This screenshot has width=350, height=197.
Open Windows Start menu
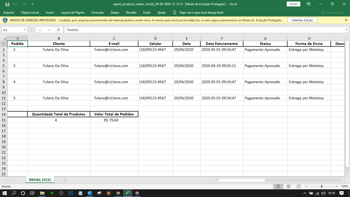pyautogui.click(x=5, y=193)
